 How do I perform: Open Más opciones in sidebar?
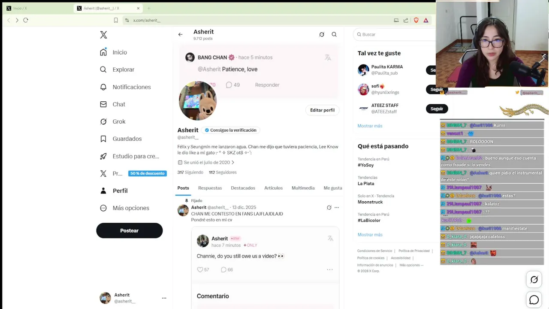124,208
